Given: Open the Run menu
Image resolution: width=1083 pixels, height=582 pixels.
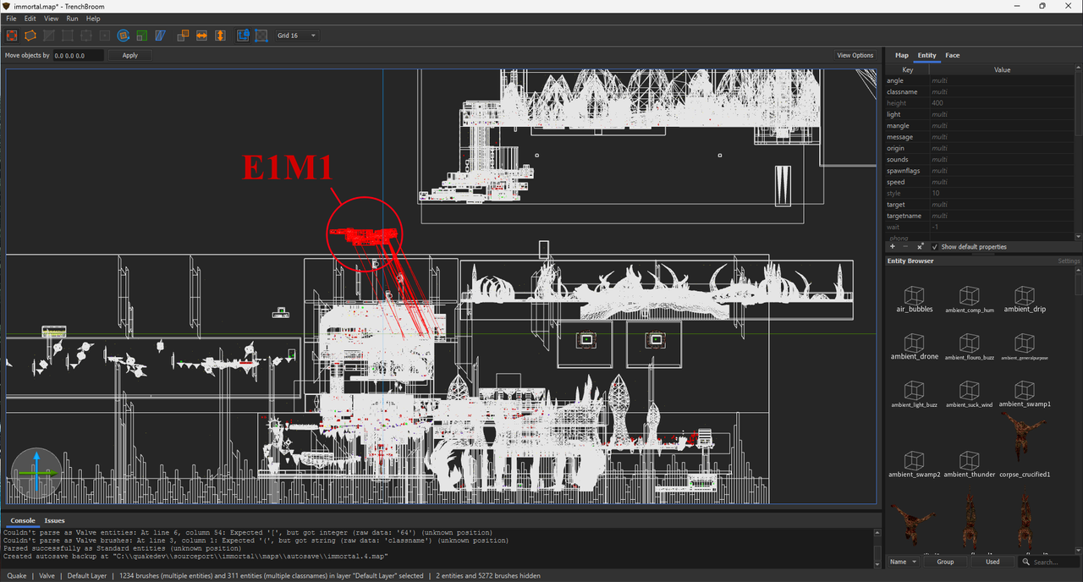Looking at the screenshot, I should point(72,19).
